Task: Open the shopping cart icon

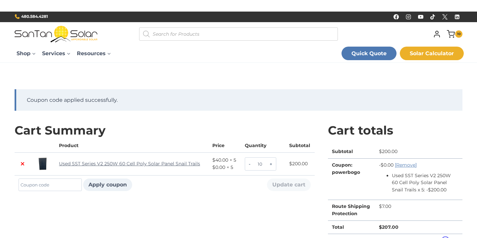Action: (x=450, y=34)
